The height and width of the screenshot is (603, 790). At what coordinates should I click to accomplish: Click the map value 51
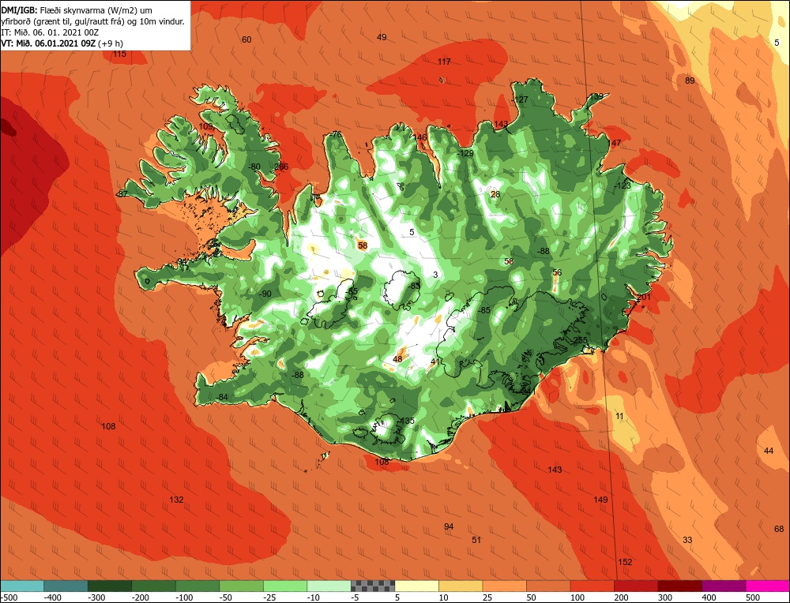[476, 540]
